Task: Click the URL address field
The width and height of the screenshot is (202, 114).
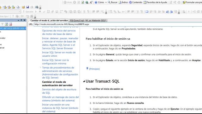Action: (x=118, y=24)
